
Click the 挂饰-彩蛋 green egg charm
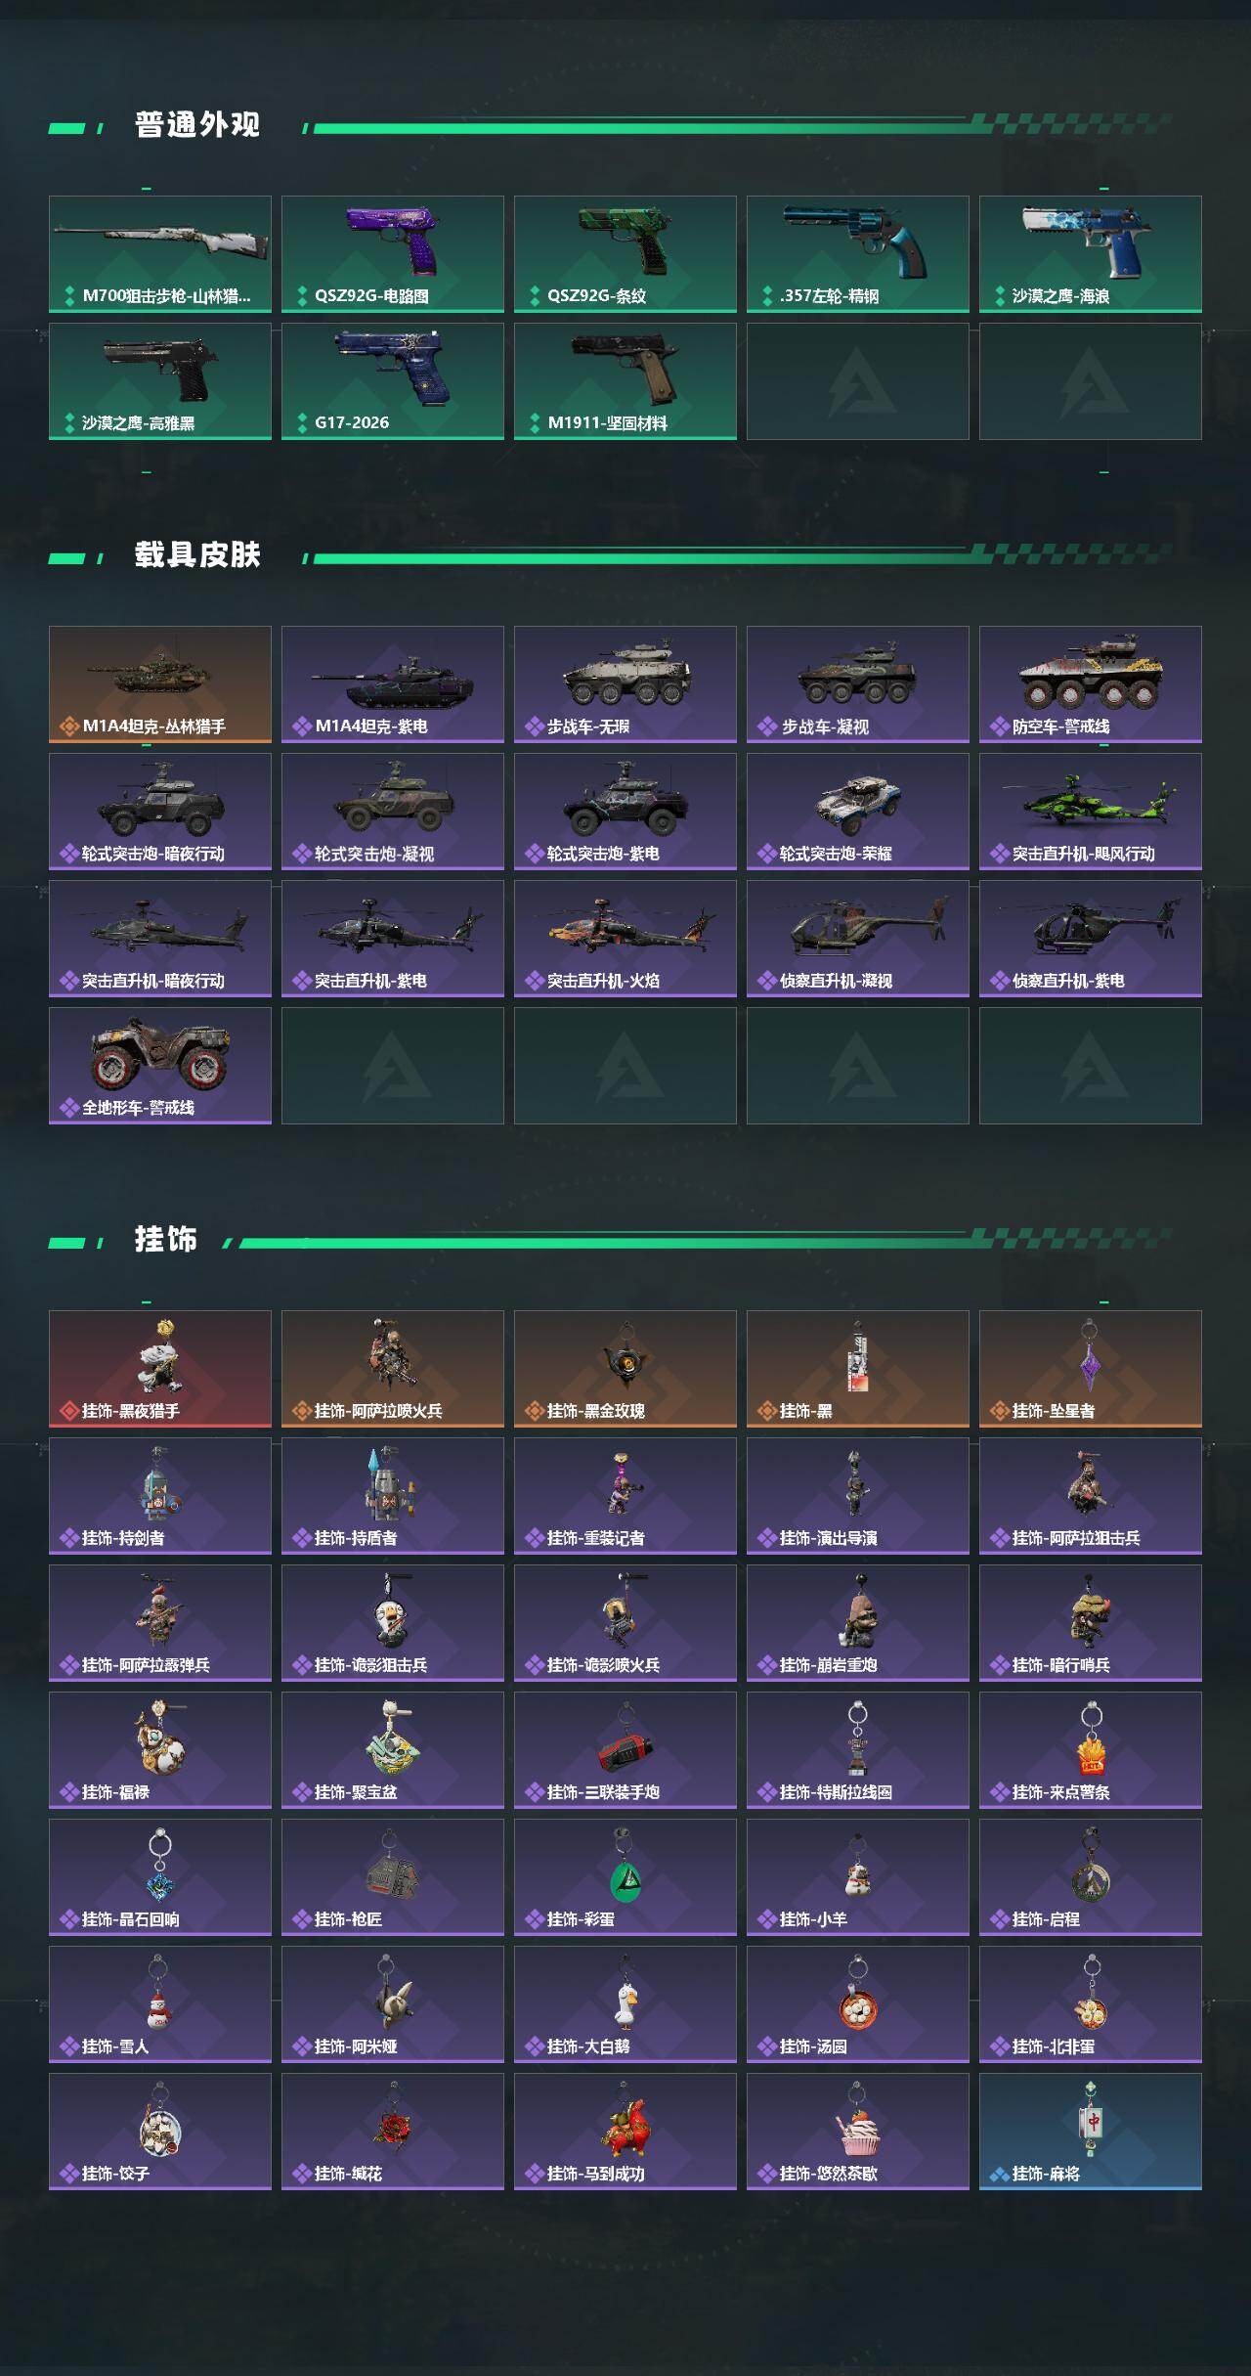click(x=625, y=1877)
